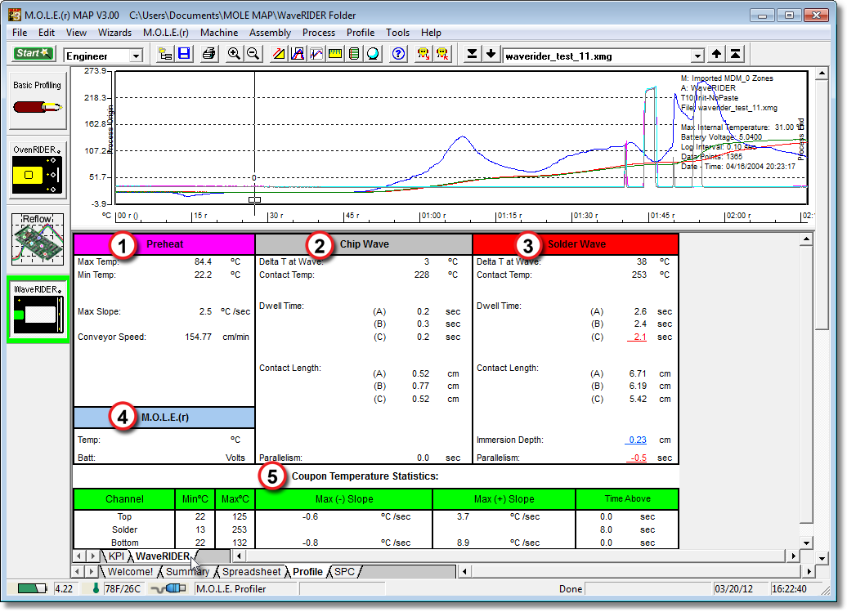Viewport: 847px width, 612px height.
Task: Open the View menu
Action: (76, 33)
